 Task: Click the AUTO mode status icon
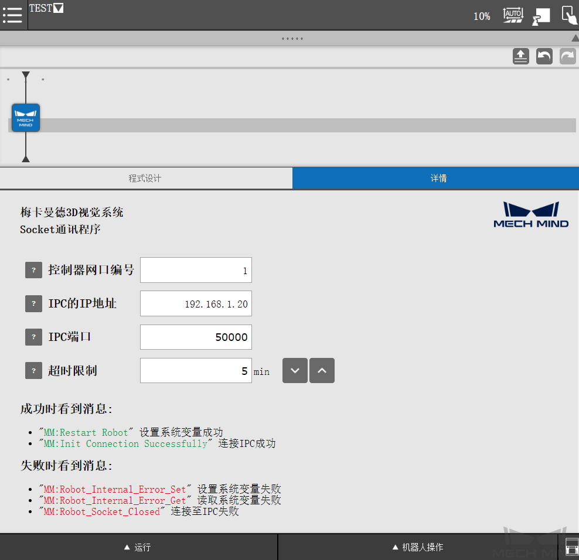(x=513, y=15)
